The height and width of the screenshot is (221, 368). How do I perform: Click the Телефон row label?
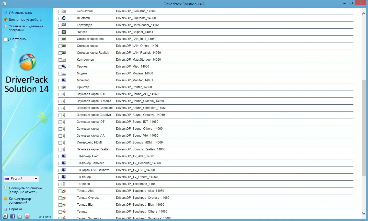83,184
